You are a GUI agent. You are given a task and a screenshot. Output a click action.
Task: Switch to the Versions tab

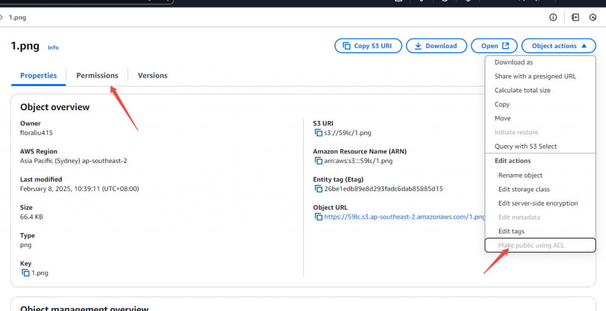click(x=153, y=75)
